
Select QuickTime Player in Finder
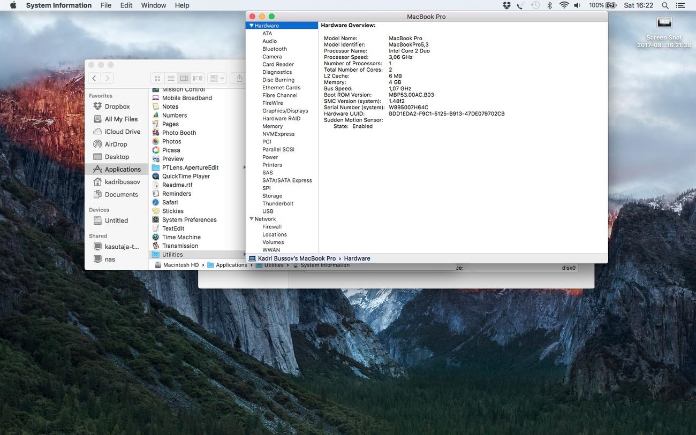click(x=186, y=176)
